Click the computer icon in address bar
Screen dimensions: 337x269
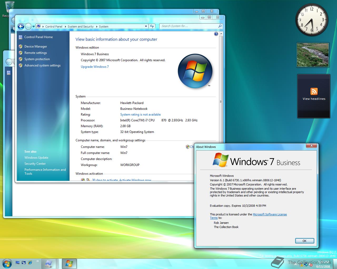(38, 26)
